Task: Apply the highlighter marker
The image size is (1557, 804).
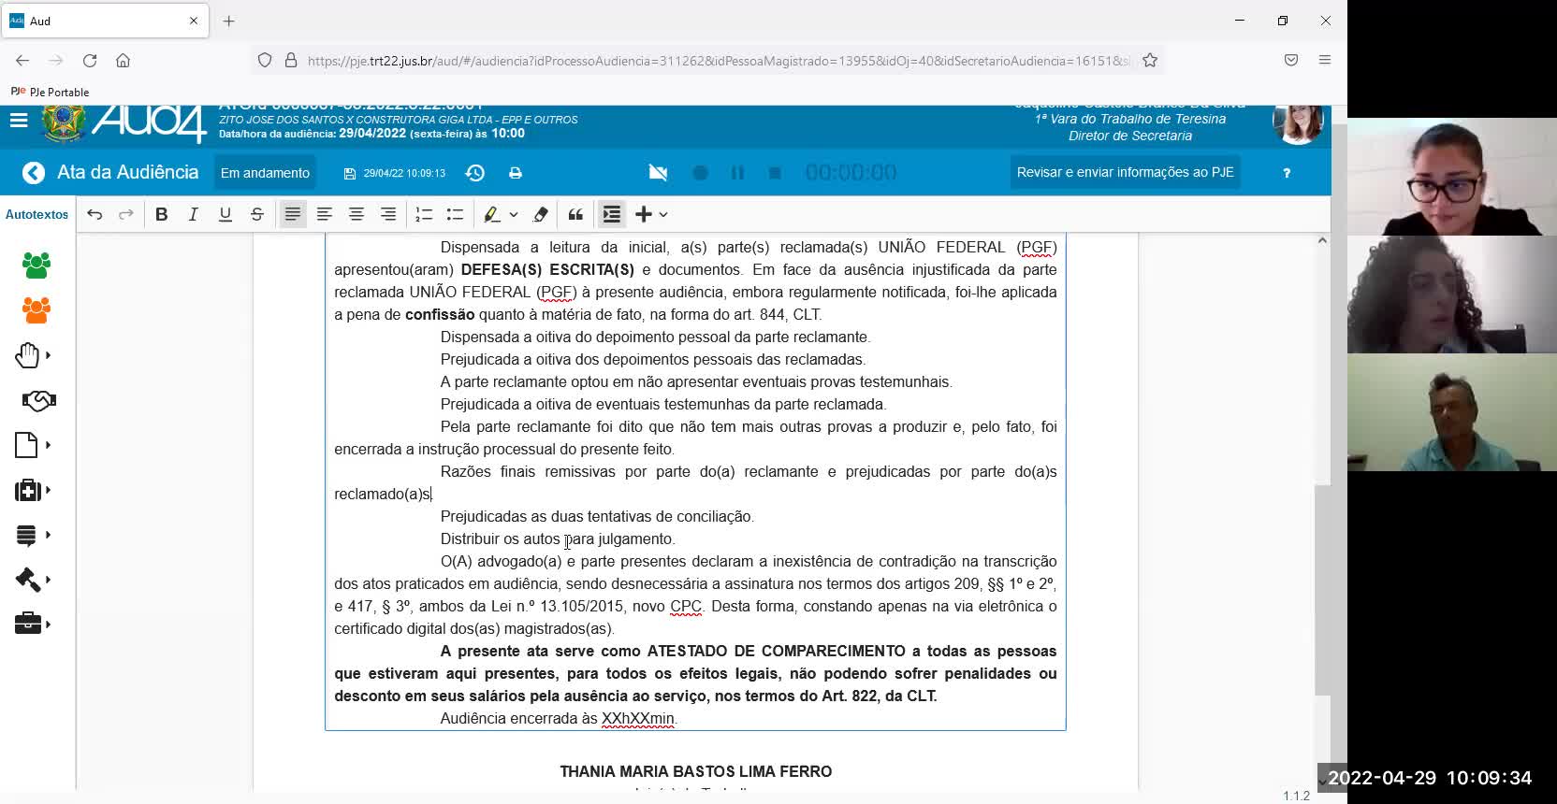Action: [x=491, y=214]
